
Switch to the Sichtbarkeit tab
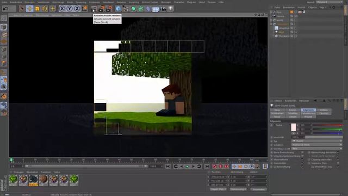coord(277,113)
